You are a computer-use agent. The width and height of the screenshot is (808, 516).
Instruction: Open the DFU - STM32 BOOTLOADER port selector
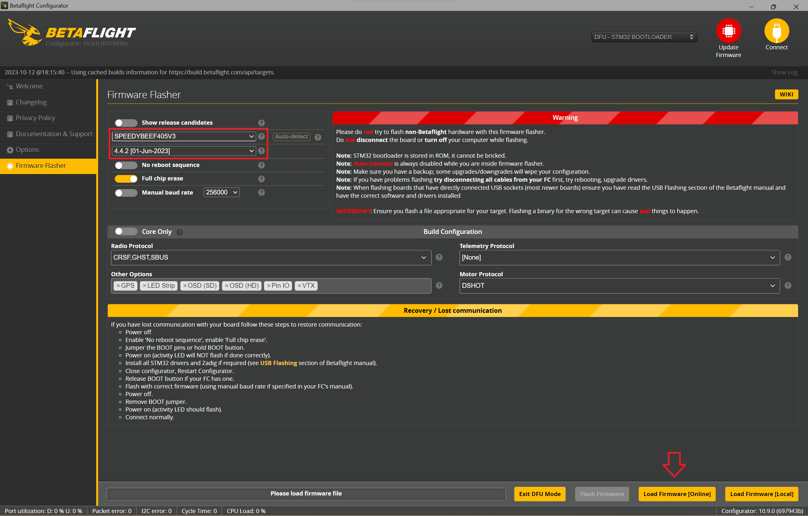[x=644, y=37]
